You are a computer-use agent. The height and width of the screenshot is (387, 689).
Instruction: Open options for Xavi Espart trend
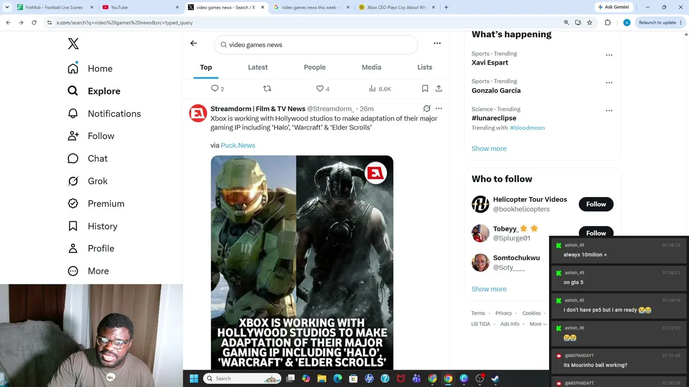coord(609,55)
